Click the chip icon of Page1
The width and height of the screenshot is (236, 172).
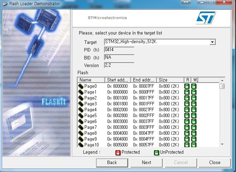(81, 92)
